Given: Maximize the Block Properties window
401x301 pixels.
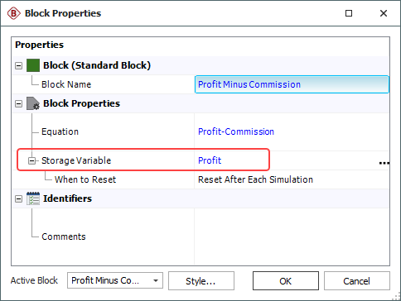Looking at the screenshot, I should click(x=349, y=13).
